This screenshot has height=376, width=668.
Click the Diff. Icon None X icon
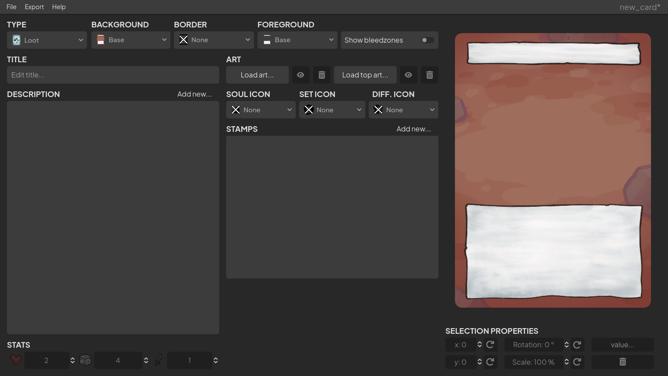(x=378, y=110)
